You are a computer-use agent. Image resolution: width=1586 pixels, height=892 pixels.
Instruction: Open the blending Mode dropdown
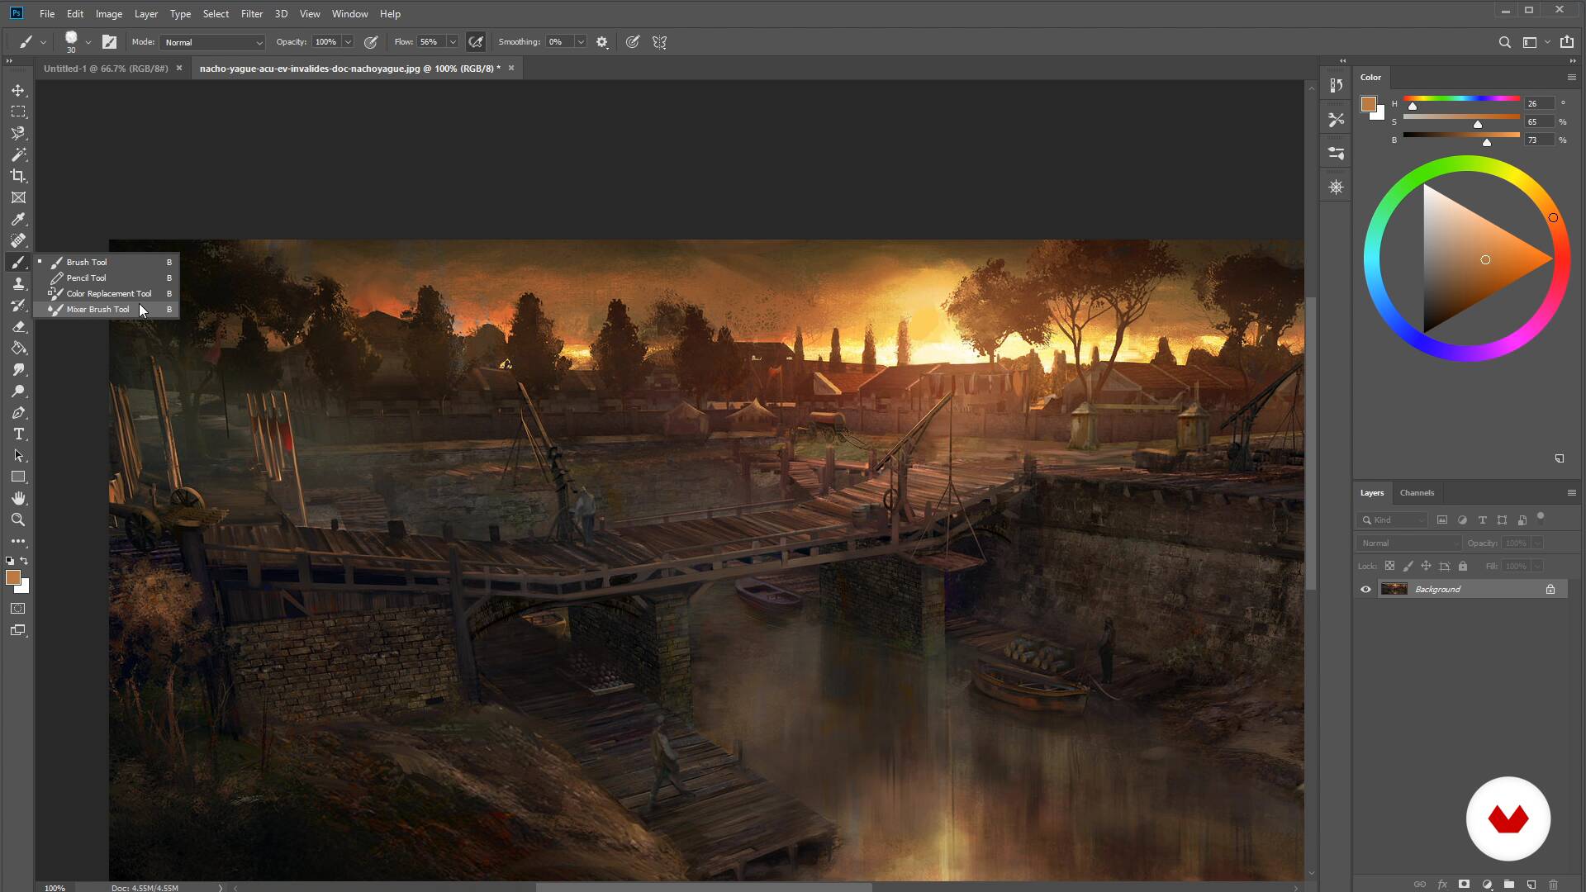tap(213, 42)
